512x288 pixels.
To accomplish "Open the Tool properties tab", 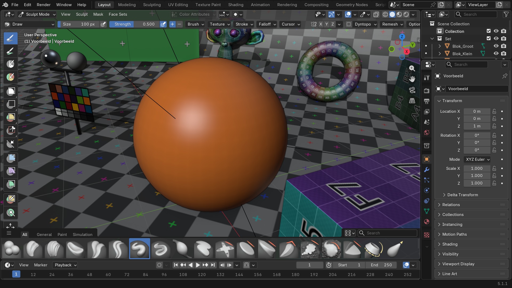I will tap(427, 77).
